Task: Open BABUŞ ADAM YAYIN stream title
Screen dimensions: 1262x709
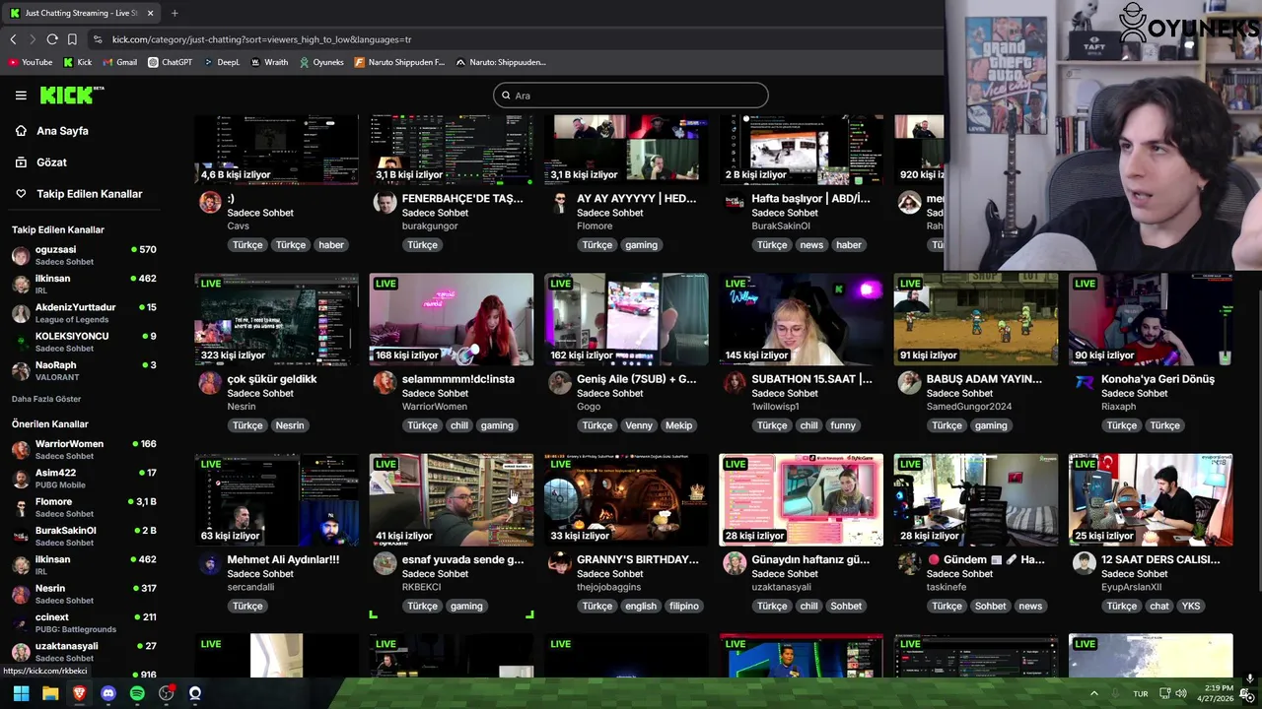Action: point(984,379)
